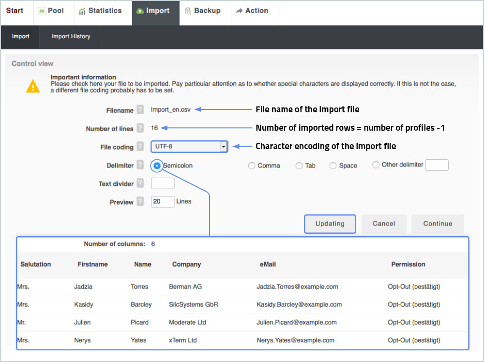Select the Tab delimiter option

coord(299,166)
